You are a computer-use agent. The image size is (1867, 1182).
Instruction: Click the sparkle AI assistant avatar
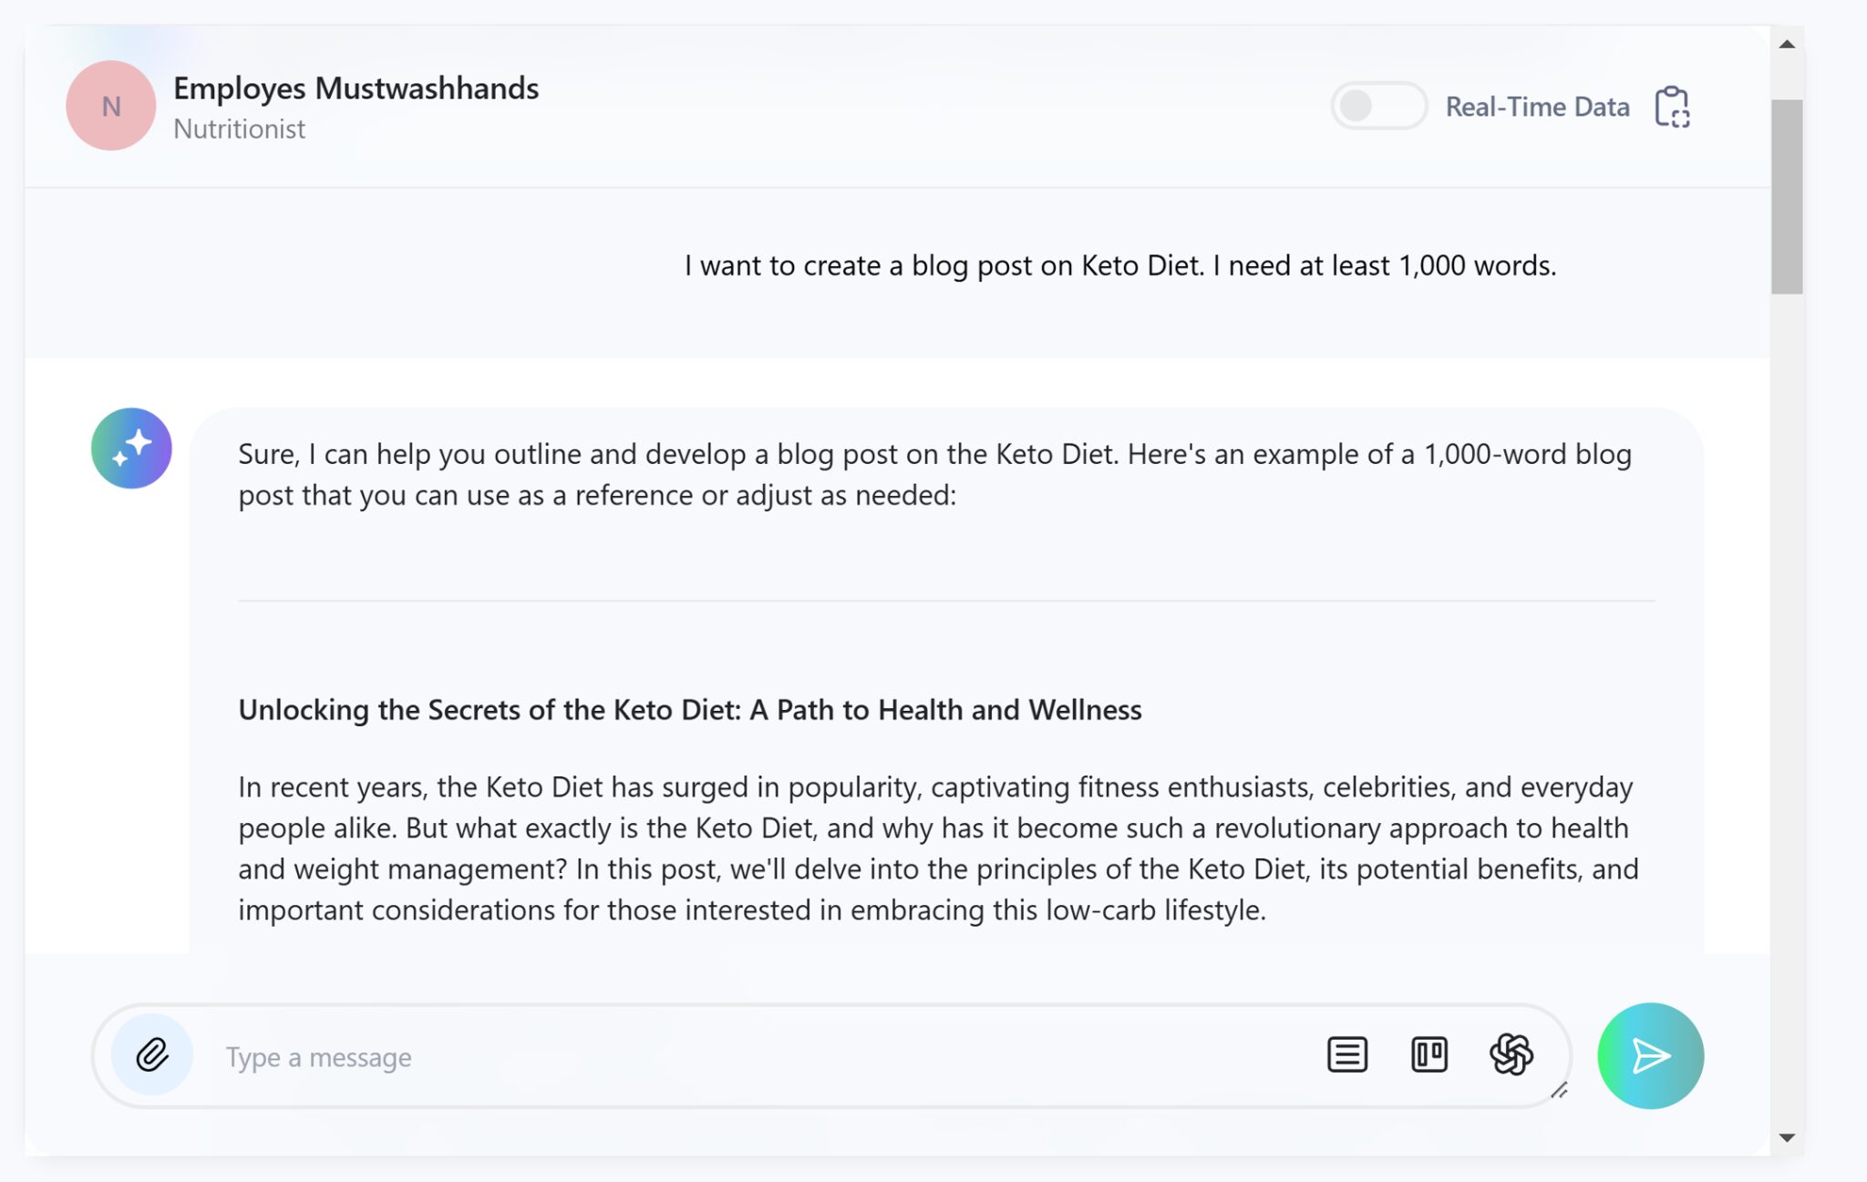pyautogui.click(x=131, y=448)
